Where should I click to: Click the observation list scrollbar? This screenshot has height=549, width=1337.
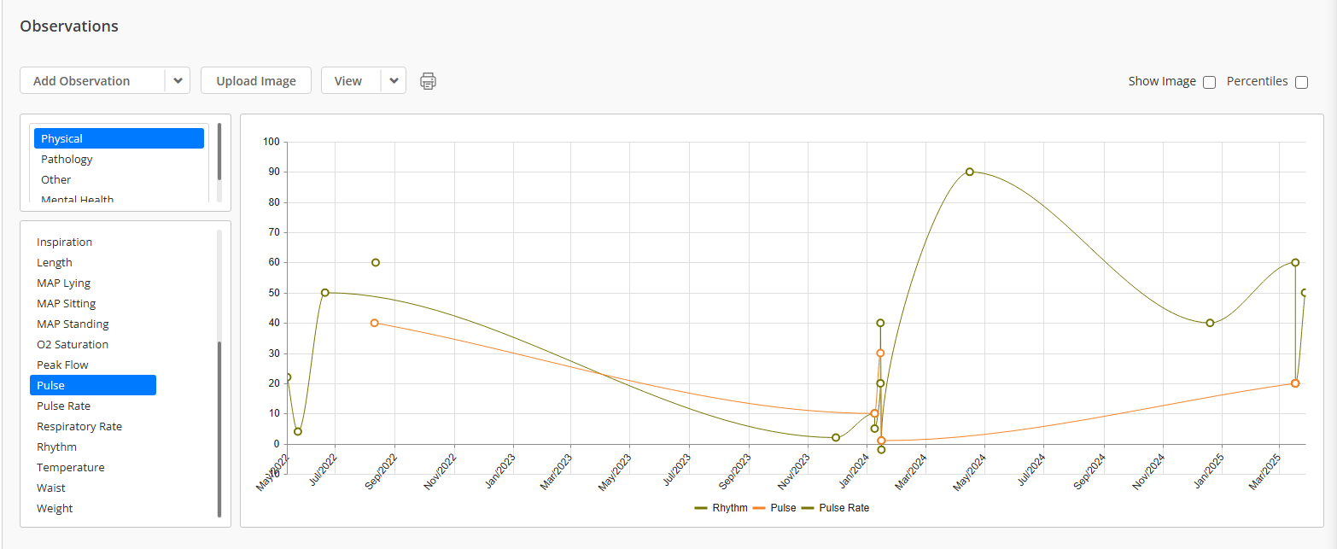click(x=219, y=429)
